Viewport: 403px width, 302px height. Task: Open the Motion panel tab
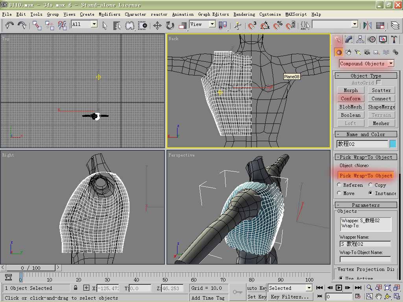point(372,39)
